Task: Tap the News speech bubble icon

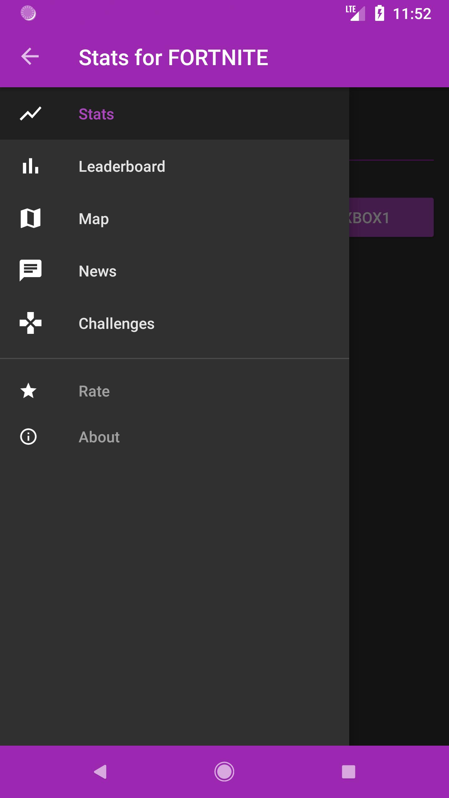Action: coord(30,270)
